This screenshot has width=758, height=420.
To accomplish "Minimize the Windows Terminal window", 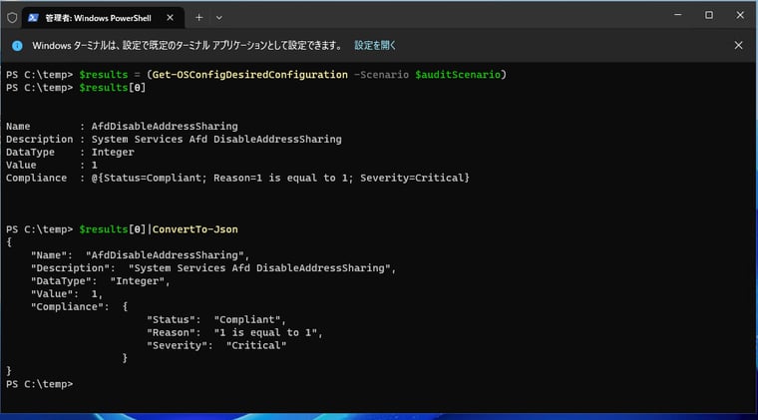I will (x=678, y=15).
